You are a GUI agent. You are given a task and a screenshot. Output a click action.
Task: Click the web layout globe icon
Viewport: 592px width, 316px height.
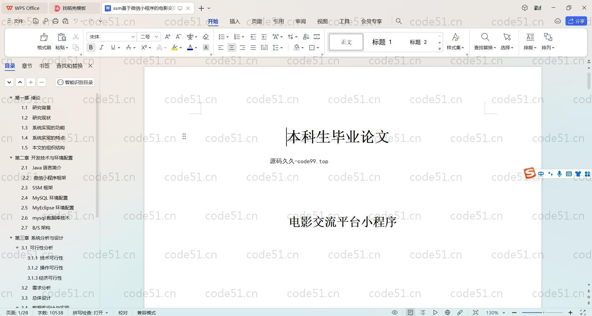447,312
